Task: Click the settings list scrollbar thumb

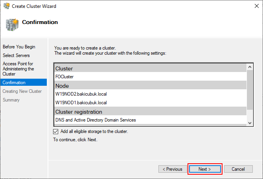Action: [x=250, y=90]
